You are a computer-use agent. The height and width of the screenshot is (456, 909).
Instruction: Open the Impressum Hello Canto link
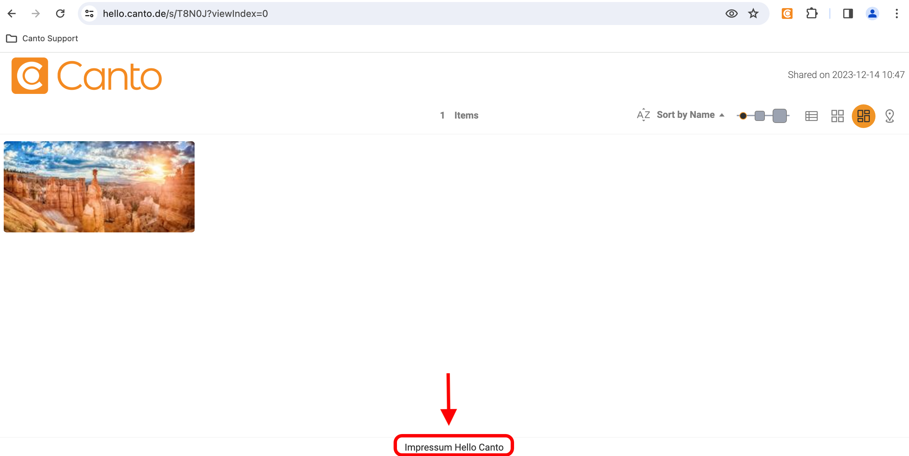pyautogui.click(x=454, y=447)
